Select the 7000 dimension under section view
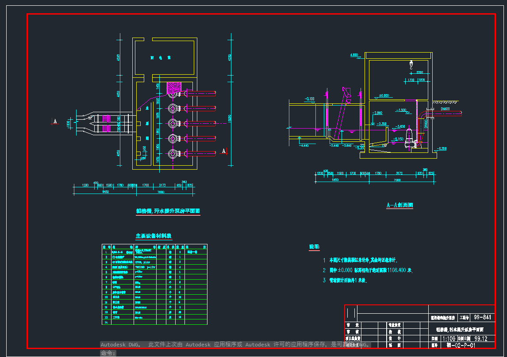 click(397, 180)
